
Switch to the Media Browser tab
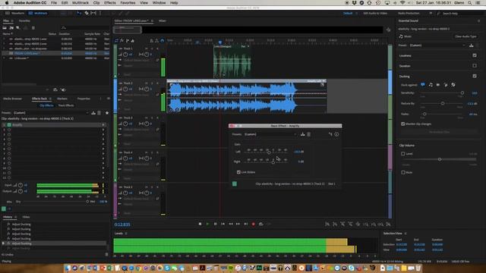click(x=12, y=99)
